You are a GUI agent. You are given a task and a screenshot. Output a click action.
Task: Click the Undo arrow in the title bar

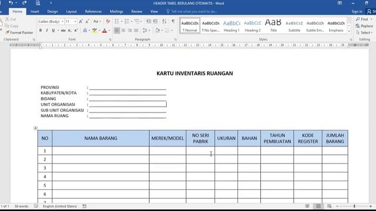coord(11,3)
